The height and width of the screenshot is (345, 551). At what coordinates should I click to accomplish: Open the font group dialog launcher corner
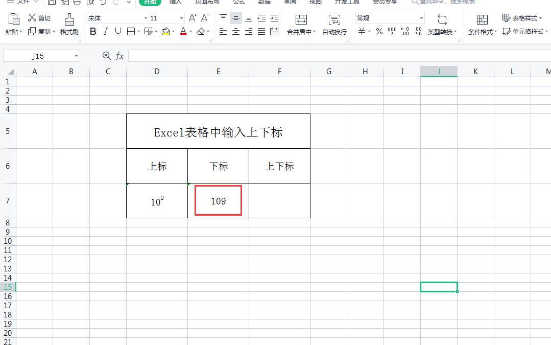point(210,40)
